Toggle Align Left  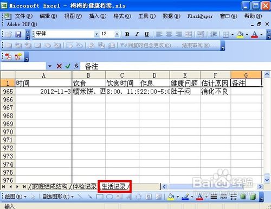coord(159,34)
